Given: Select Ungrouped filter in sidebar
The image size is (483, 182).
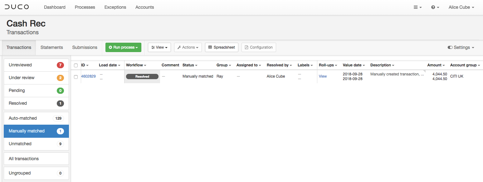Looking at the screenshot, I should [36, 173].
